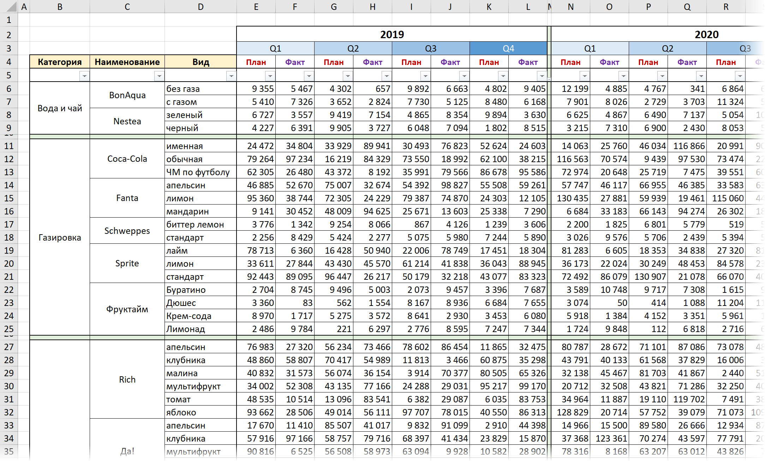Open the 2019 Q1 План filter dropdown
765x461 pixels.
click(x=270, y=76)
